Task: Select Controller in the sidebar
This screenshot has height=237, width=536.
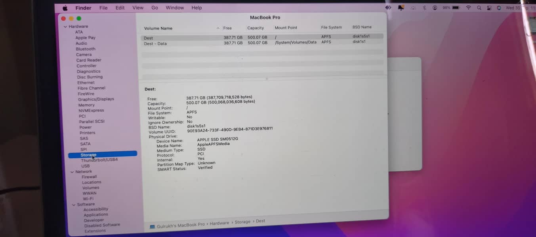Action: point(86,66)
